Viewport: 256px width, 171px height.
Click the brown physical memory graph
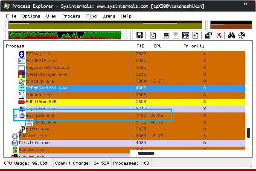click(231, 25)
